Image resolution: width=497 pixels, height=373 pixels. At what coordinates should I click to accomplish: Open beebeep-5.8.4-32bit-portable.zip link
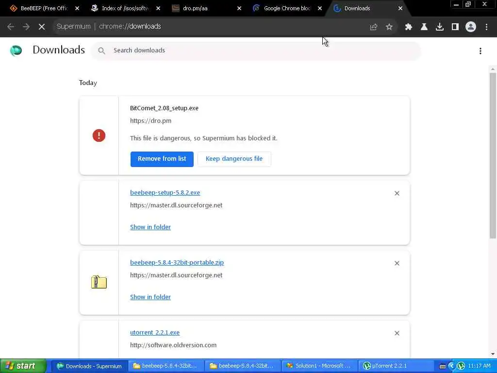(177, 263)
